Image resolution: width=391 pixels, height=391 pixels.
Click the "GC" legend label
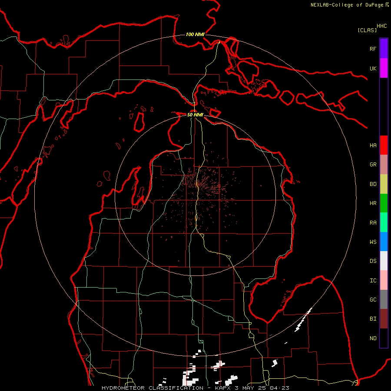(x=373, y=300)
